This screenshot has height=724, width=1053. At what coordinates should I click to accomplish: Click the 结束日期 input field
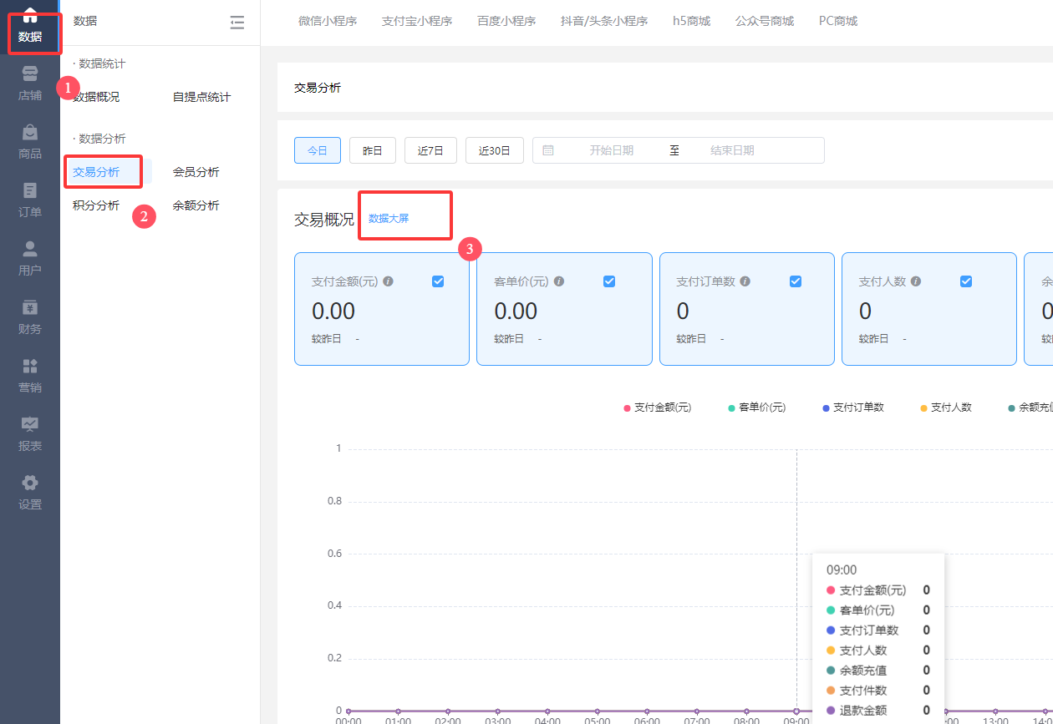(x=733, y=150)
